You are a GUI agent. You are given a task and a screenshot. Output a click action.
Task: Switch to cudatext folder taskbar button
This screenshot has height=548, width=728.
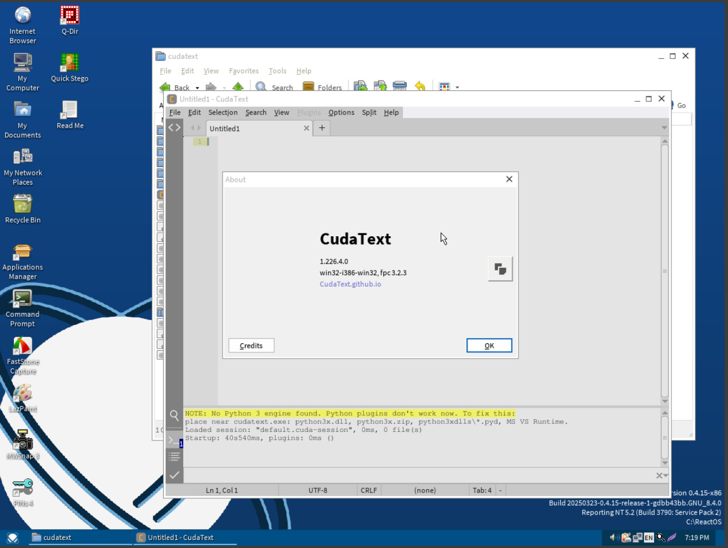pyautogui.click(x=80, y=538)
